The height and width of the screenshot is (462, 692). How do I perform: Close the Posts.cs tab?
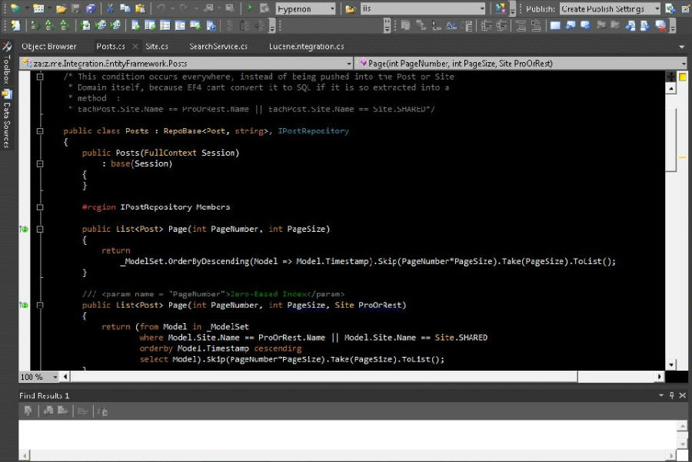tap(135, 46)
